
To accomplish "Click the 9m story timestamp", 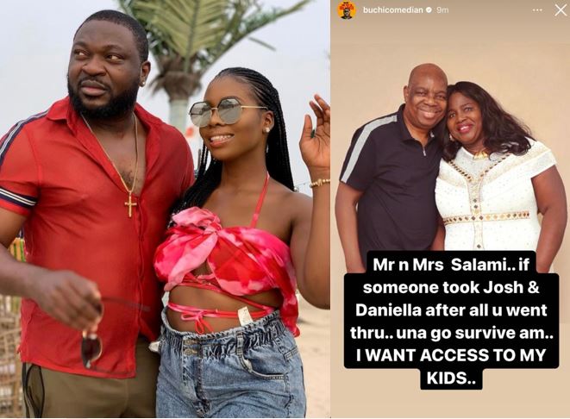I will 442,9.
